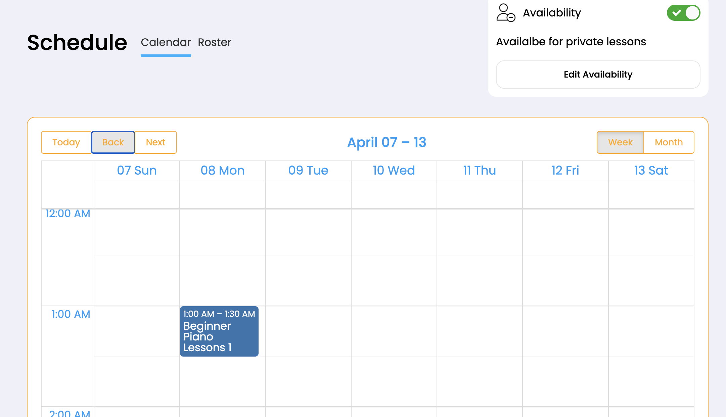Go Back one week
The height and width of the screenshot is (417, 726).
point(113,142)
